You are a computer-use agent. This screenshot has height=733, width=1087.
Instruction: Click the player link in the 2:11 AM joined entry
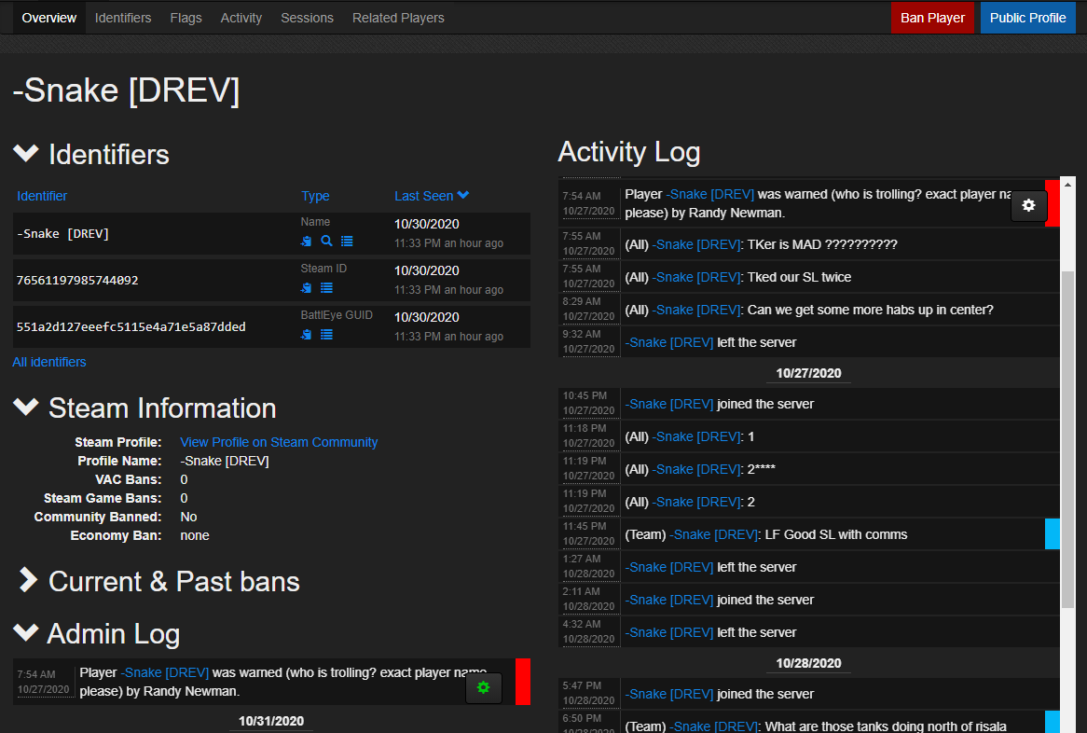click(669, 600)
